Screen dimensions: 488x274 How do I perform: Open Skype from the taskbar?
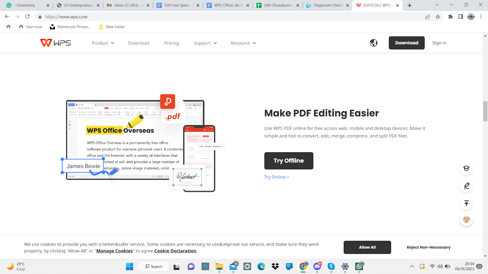331,267
